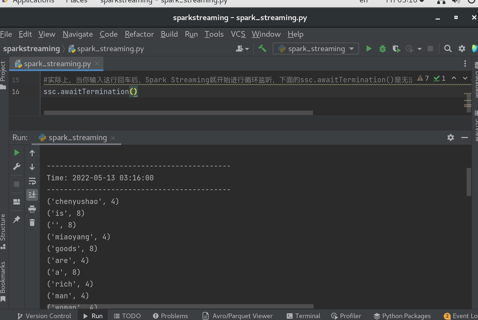Viewport: 478px width, 320px height.
Task: Start debugging with the bug icon
Action: pyautogui.click(x=383, y=49)
